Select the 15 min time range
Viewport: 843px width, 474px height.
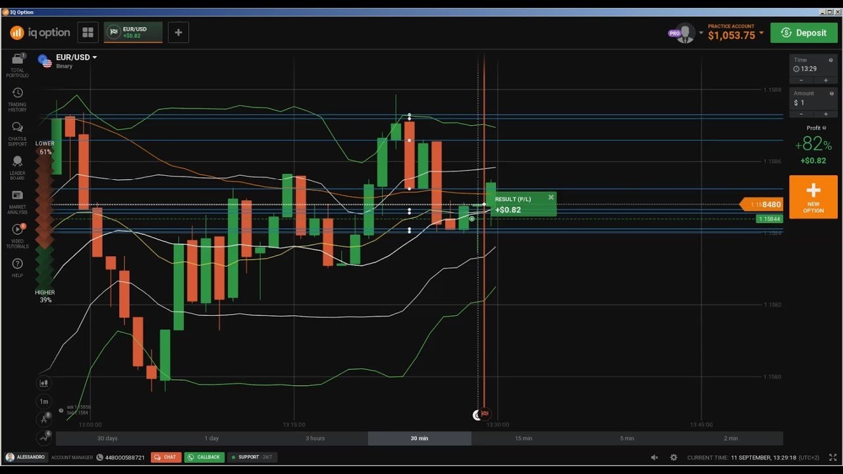(524, 438)
